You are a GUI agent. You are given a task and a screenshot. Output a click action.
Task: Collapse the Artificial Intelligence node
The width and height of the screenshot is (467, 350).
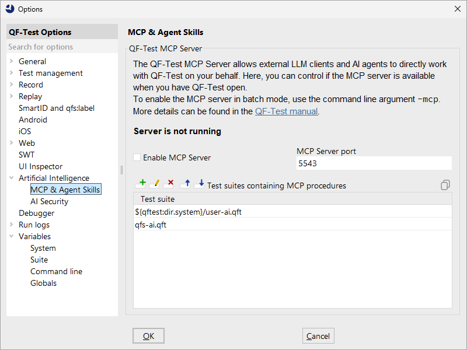point(11,178)
